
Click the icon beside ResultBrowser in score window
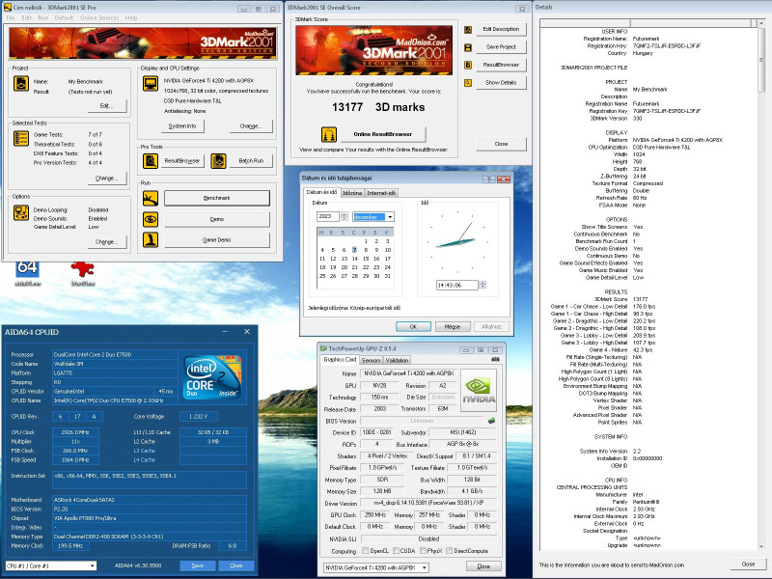pyautogui.click(x=468, y=65)
